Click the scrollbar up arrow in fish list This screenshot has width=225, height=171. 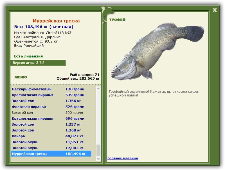[x=98, y=89]
